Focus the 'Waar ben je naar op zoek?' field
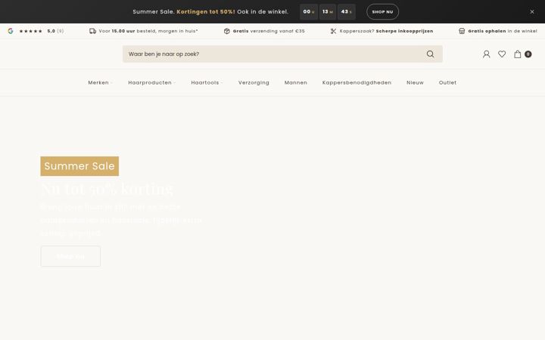 pos(275,54)
